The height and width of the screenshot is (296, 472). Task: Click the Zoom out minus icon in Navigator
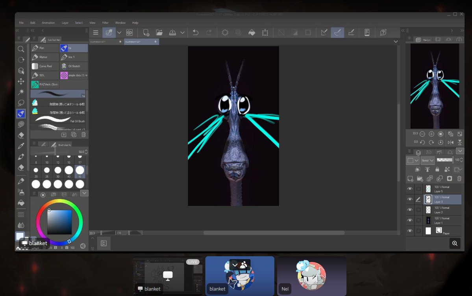pos(422,134)
